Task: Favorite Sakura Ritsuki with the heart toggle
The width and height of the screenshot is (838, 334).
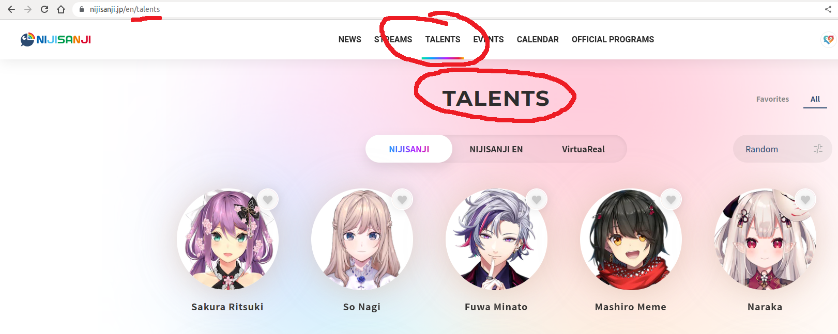Action: (x=268, y=200)
